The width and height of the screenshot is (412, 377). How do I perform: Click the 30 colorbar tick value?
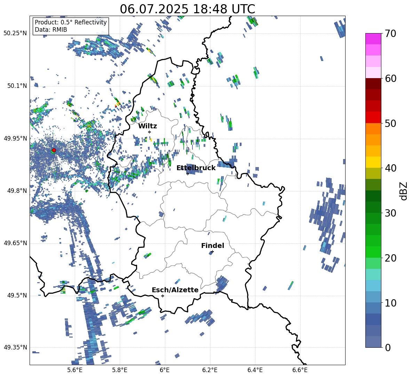(x=390, y=213)
